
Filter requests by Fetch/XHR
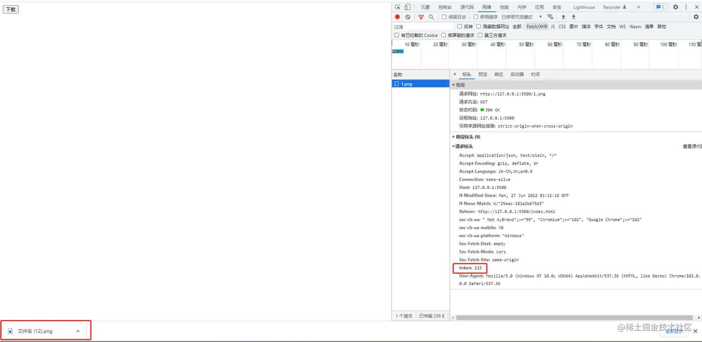click(537, 26)
